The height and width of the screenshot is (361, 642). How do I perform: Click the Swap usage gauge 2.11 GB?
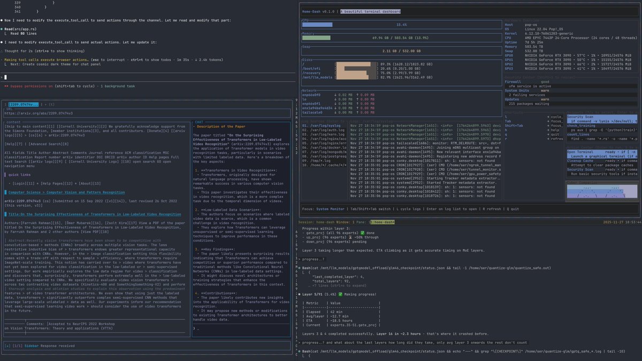tap(401, 51)
